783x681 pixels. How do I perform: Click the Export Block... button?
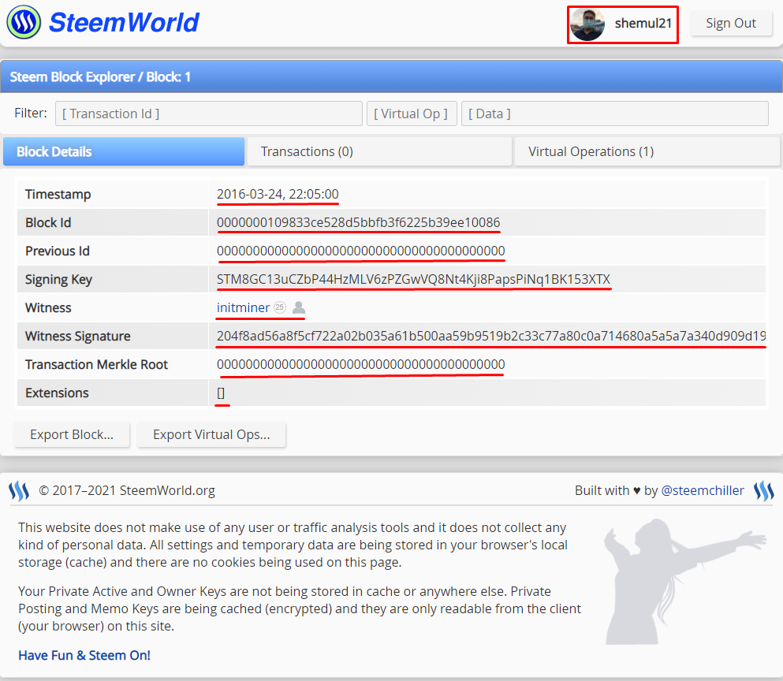tap(72, 435)
